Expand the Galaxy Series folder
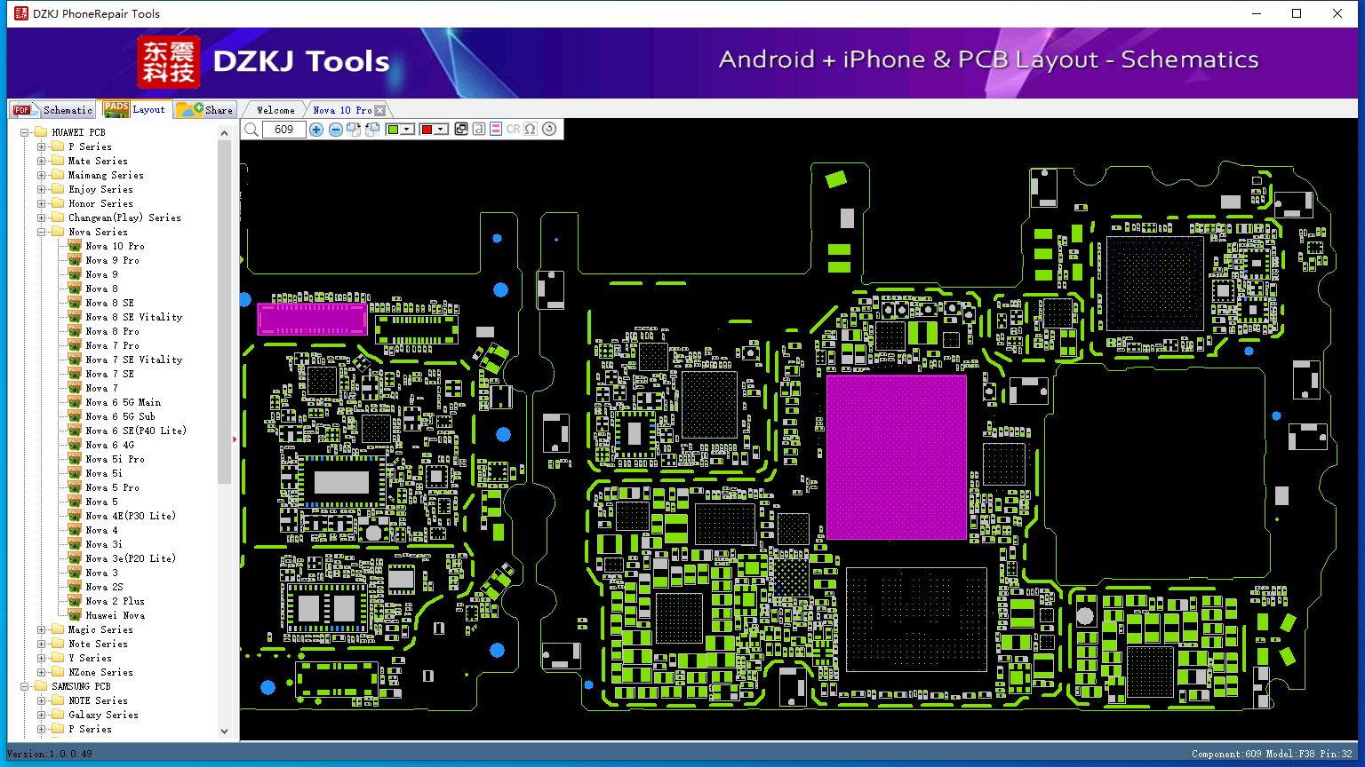 pyautogui.click(x=41, y=715)
